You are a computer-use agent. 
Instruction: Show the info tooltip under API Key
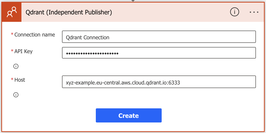[16, 66]
